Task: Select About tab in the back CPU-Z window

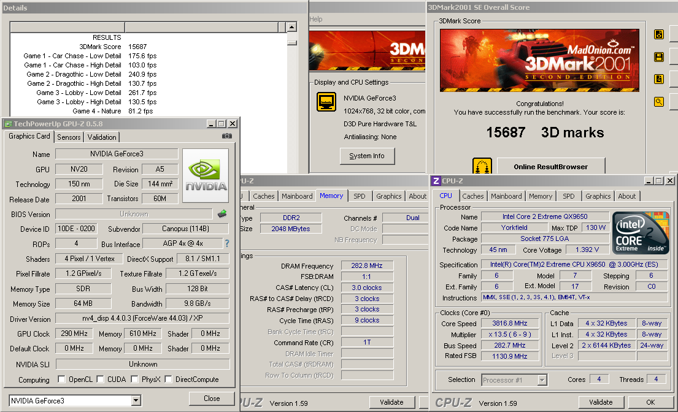Action: [x=418, y=196]
